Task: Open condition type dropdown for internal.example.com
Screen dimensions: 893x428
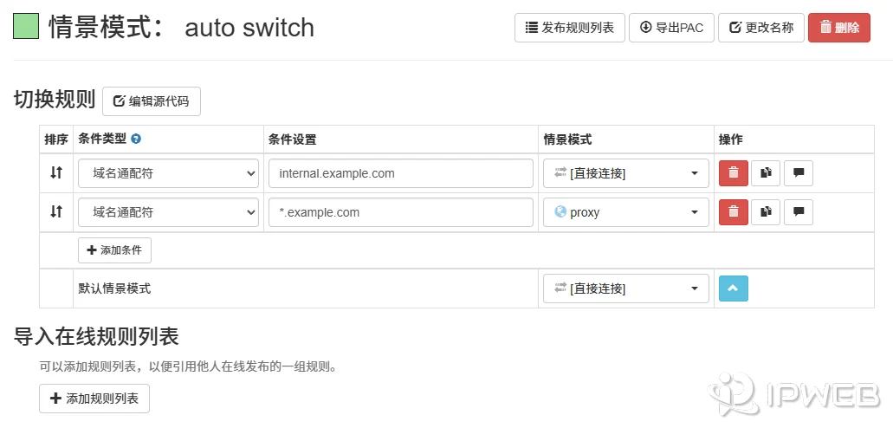Action: 169,173
